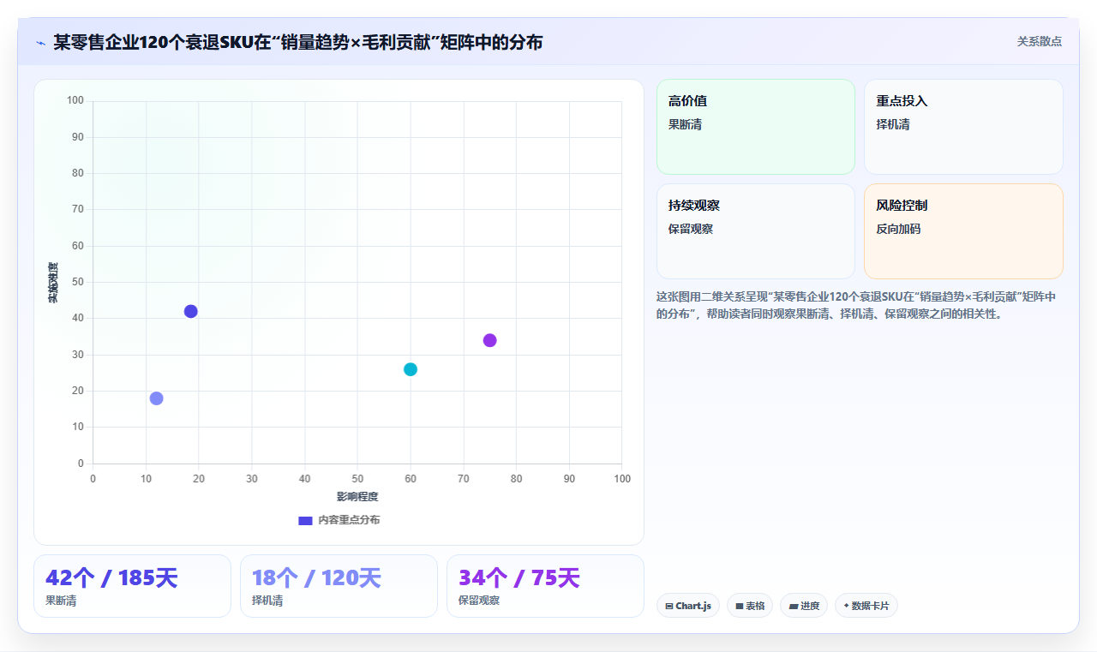Screen dimensions: 1097x652
Task: Click the 果断清 label under 42个
Action: (x=62, y=601)
